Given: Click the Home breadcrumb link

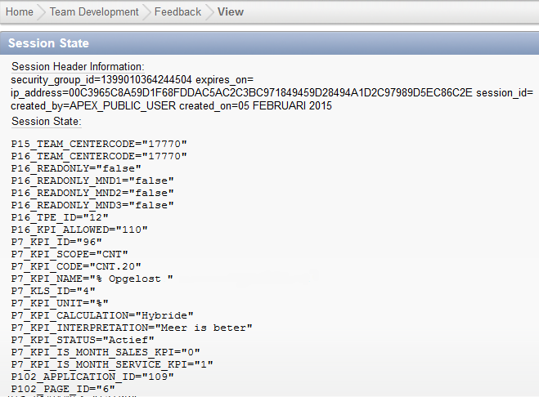Looking at the screenshot, I should [20, 12].
